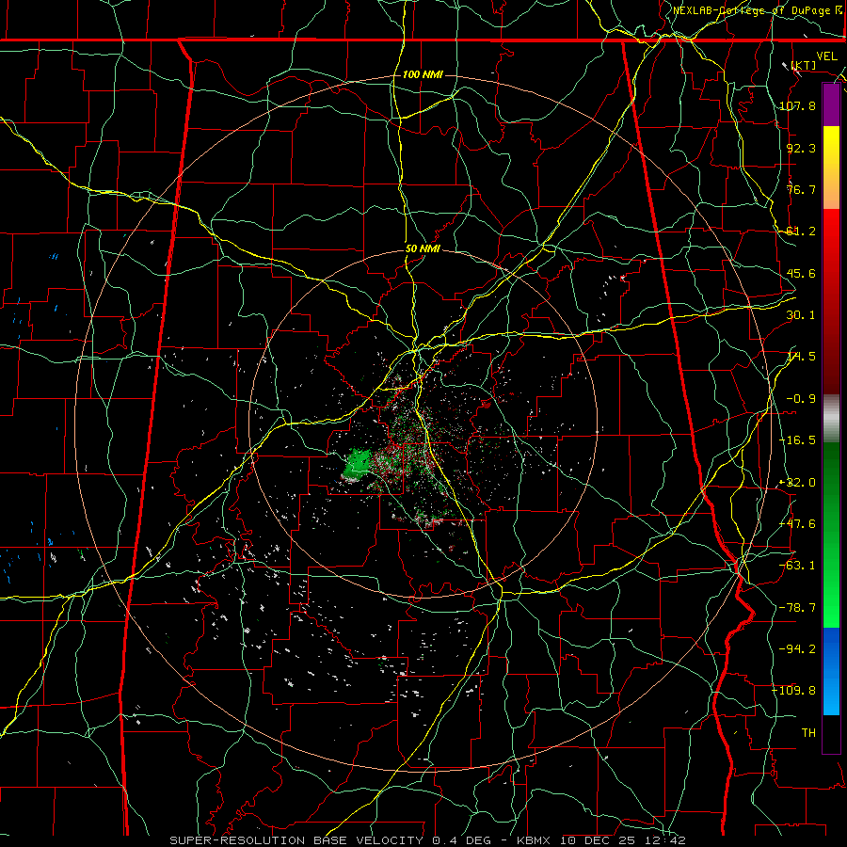The width and height of the screenshot is (847, 847).
Task: Click the 61.2 velocity scale value
Action: tap(801, 232)
